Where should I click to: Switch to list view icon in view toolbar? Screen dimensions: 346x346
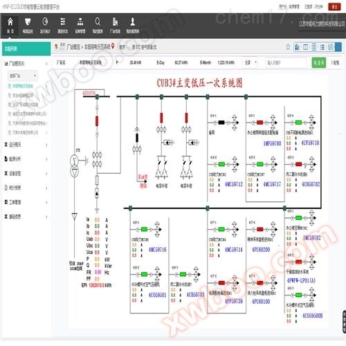pyautogui.click(x=322, y=47)
